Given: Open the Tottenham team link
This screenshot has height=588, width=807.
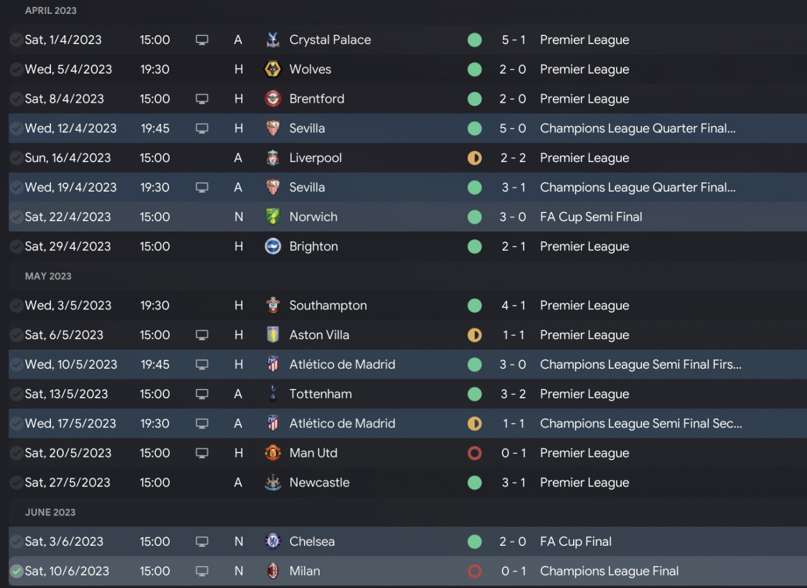Looking at the screenshot, I should (x=320, y=394).
